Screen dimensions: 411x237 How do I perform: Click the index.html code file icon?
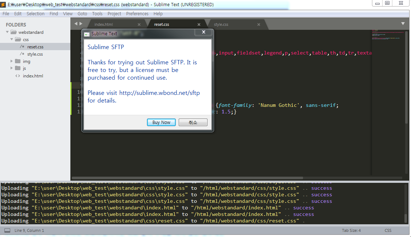18,76
